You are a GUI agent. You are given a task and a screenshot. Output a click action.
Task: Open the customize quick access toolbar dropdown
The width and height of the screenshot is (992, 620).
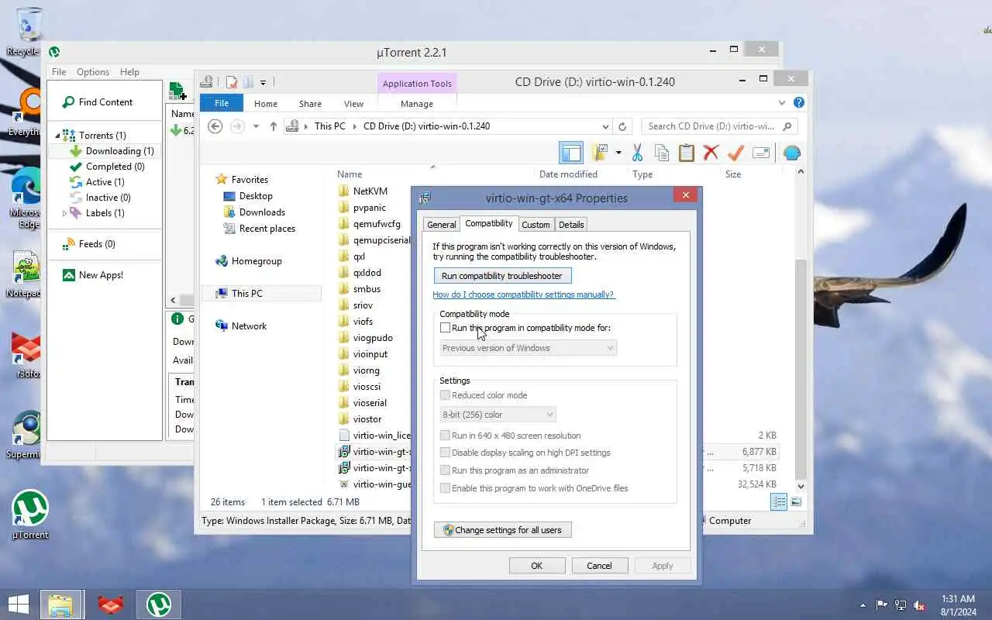pos(263,82)
